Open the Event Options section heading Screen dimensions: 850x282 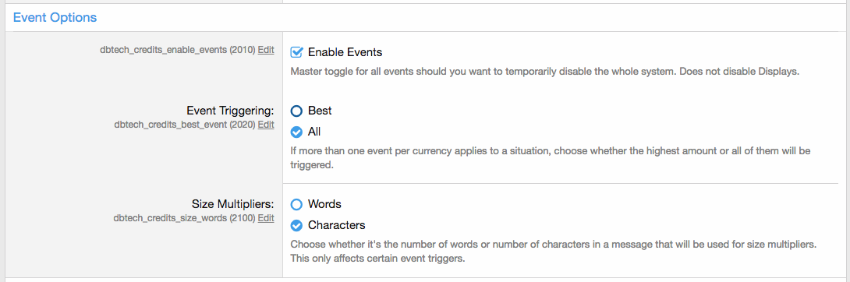click(55, 17)
